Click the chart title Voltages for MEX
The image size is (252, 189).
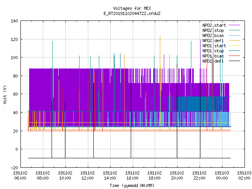tap(132, 8)
